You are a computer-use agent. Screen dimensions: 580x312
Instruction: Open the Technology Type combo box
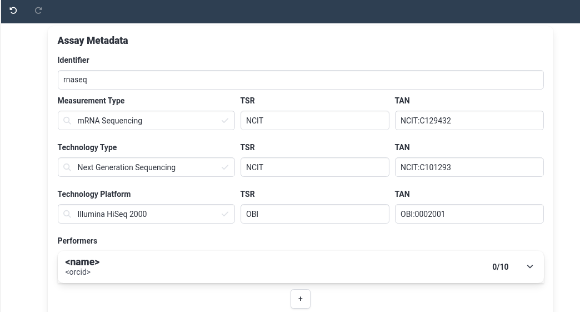pos(146,167)
